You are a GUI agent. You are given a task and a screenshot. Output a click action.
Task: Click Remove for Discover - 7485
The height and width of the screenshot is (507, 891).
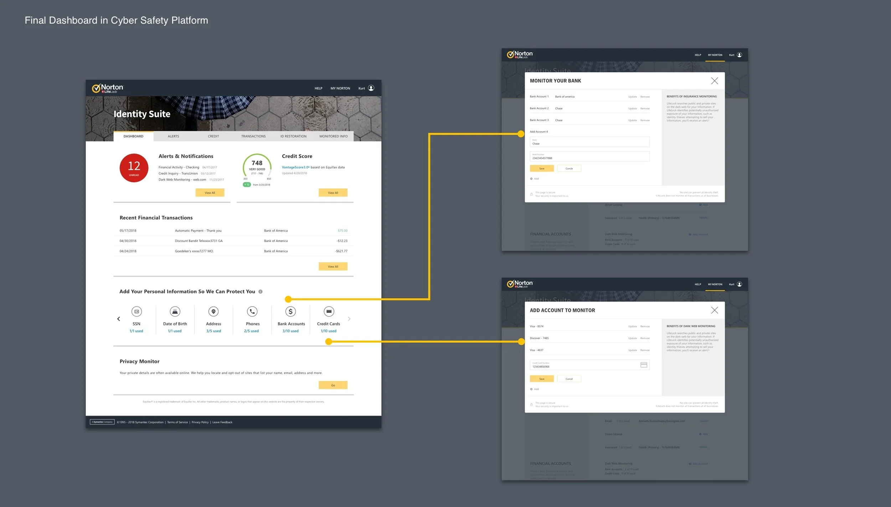coord(645,338)
